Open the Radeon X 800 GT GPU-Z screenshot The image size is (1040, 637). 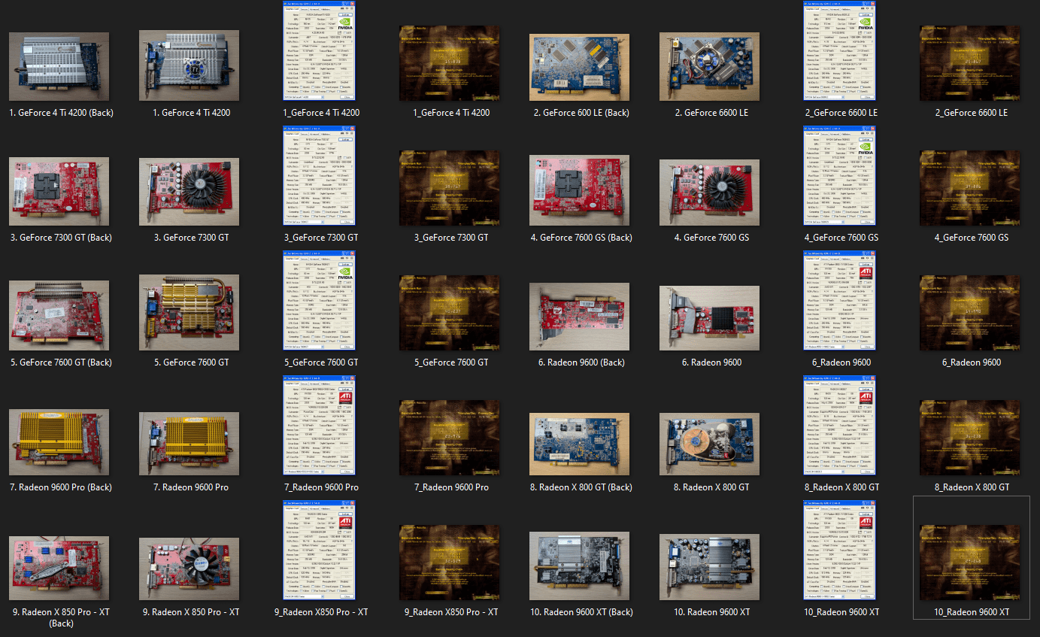(x=839, y=426)
